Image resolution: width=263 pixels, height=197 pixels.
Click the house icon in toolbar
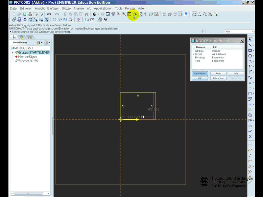coord(100,20)
